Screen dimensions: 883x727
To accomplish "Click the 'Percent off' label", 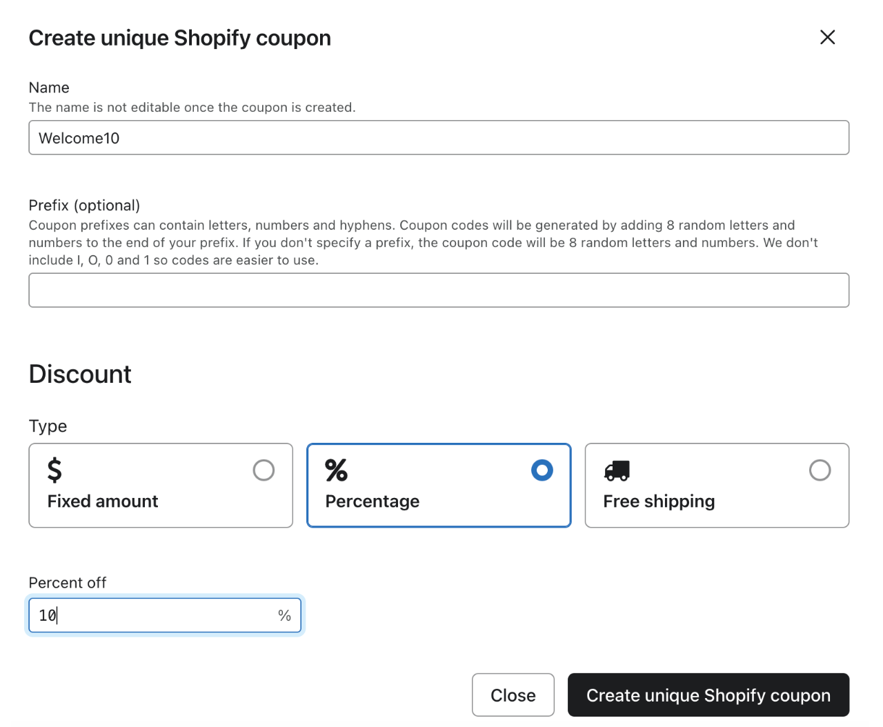I will 68,583.
